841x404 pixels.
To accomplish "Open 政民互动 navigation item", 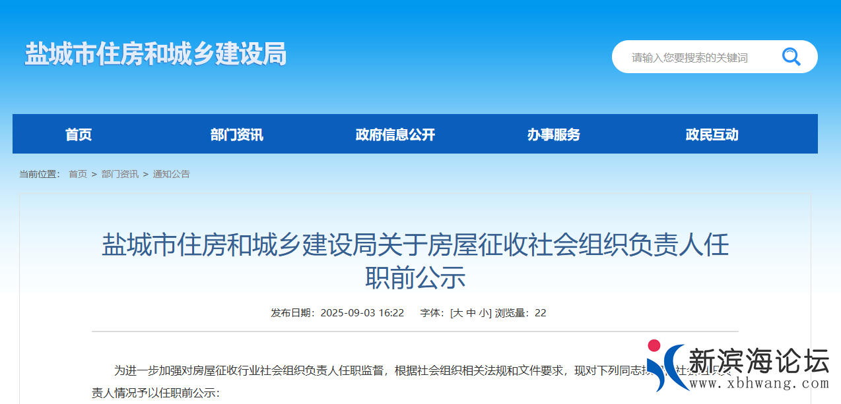I will tap(712, 134).
